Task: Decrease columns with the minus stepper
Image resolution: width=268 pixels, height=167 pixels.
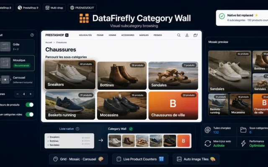Action: 18,94
